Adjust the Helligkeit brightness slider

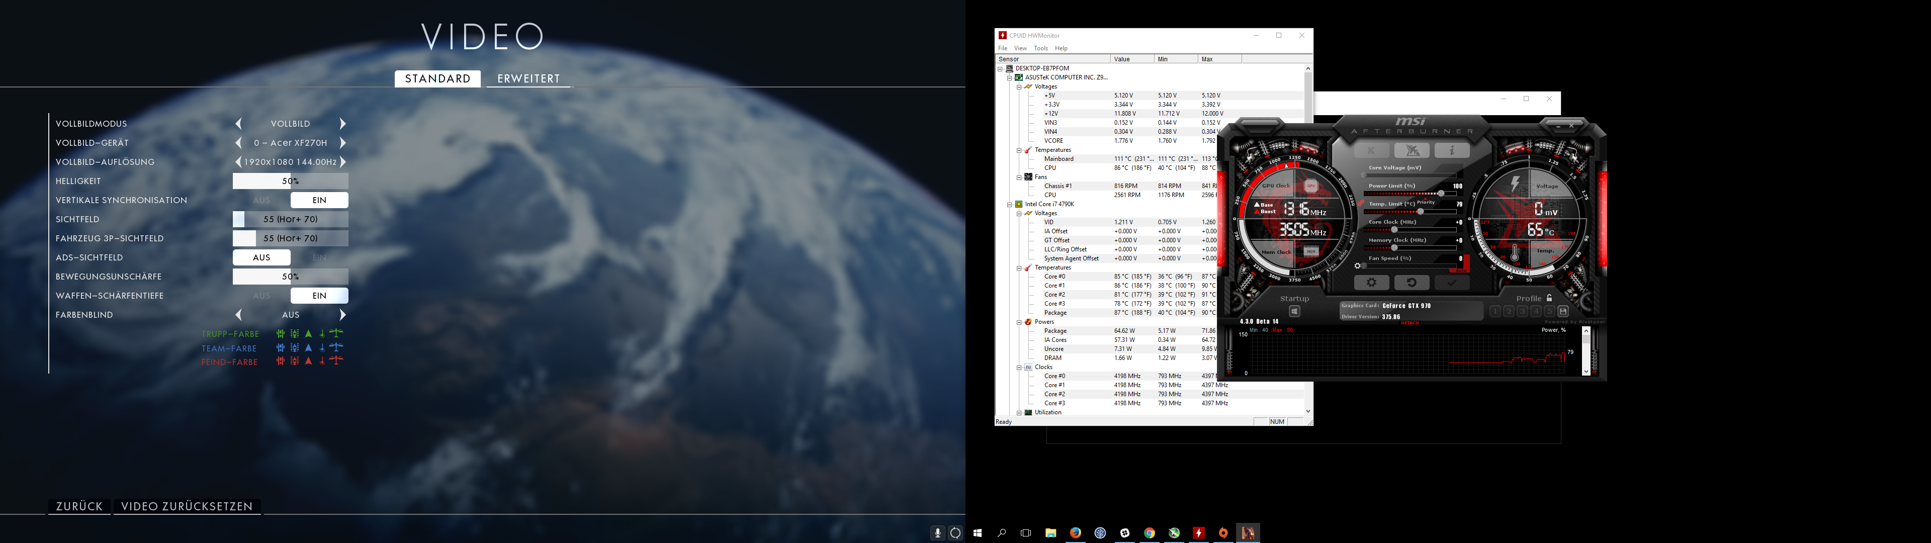pos(291,181)
